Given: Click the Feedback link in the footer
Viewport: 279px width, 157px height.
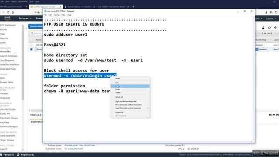Looking at the screenshot, I should (8, 155).
